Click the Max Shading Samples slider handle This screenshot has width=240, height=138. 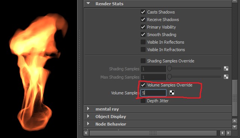169,77
